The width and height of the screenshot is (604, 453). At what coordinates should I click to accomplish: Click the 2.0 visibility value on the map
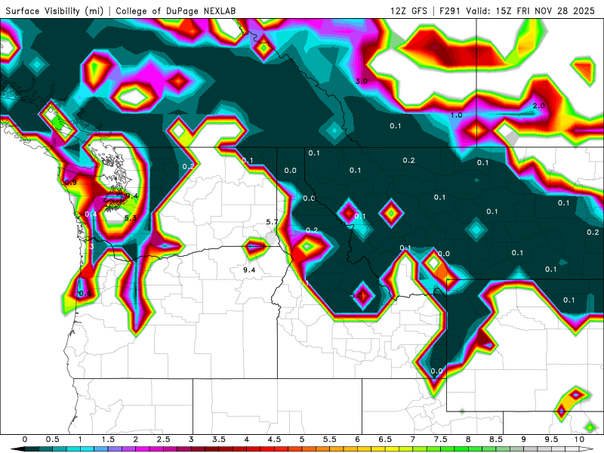(x=538, y=106)
